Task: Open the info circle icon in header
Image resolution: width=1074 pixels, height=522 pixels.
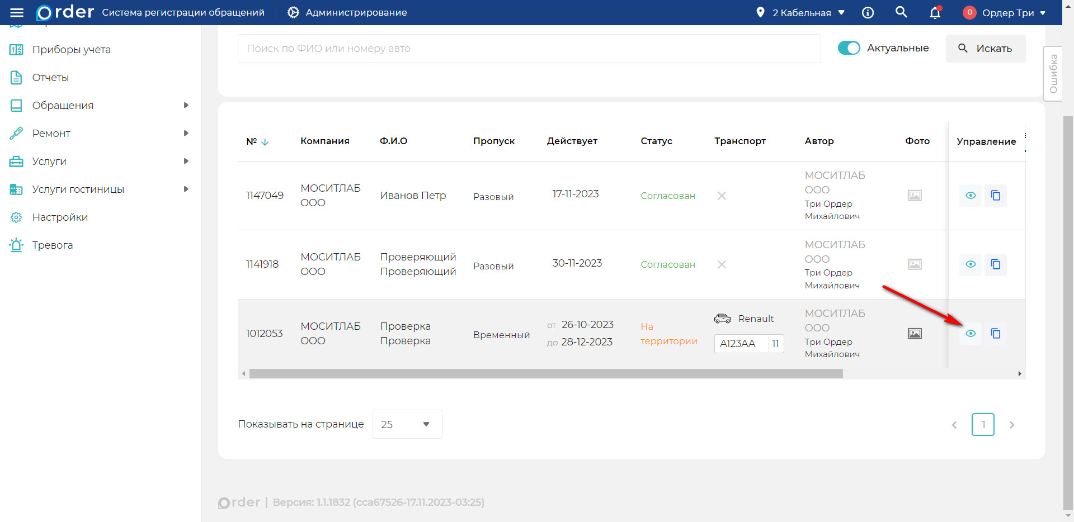Action: (868, 12)
